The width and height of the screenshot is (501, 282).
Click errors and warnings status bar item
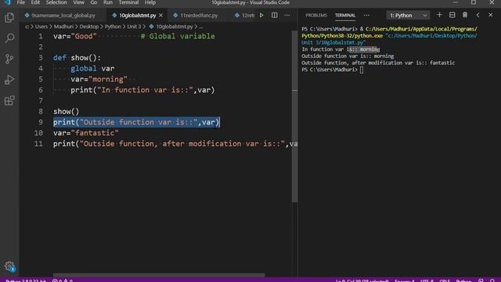click(63, 280)
